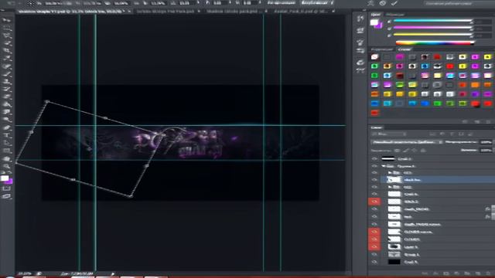Close the active document tab
The height and width of the screenshot is (278, 495).
pyautogui.click(x=129, y=11)
